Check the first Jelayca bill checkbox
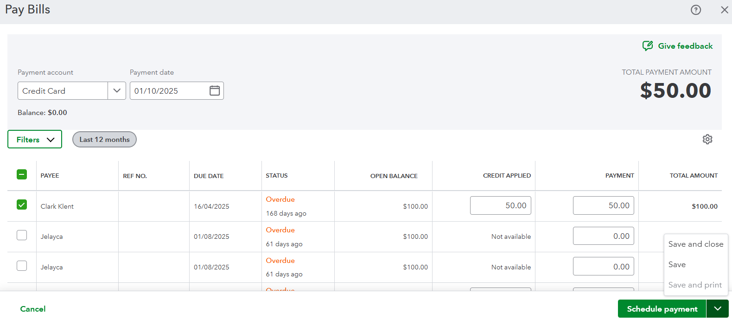The height and width of the screenshot is (326, 732). pos(22,235)
